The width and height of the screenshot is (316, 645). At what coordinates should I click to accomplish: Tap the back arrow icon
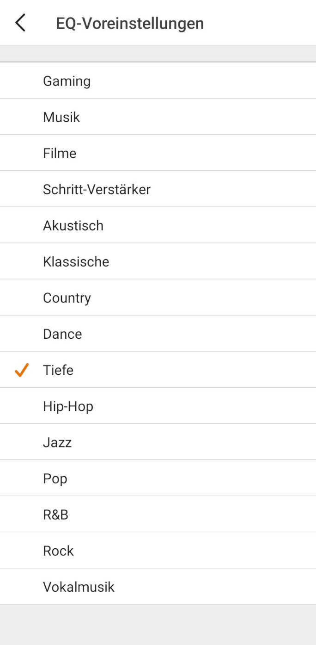[x=20, y=23]
